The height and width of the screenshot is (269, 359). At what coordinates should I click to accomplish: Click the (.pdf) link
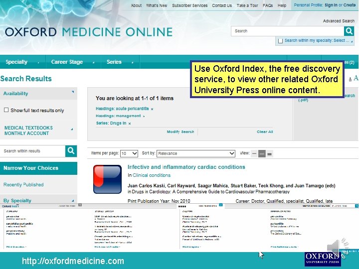click(303, 100)
